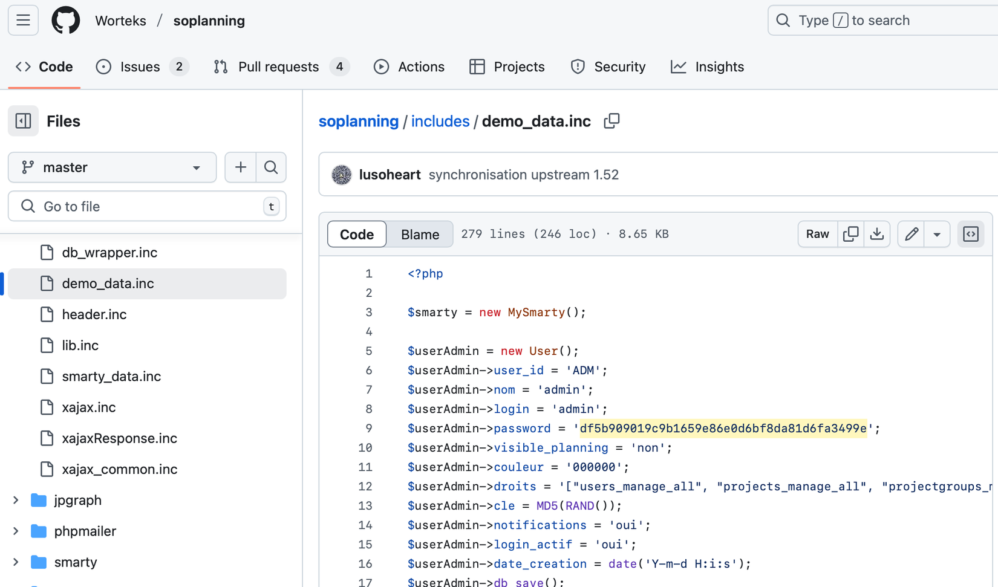Switch to Blame view
Image resolution: width=998 pixels, height=587 pixels.
pos(420,234)
